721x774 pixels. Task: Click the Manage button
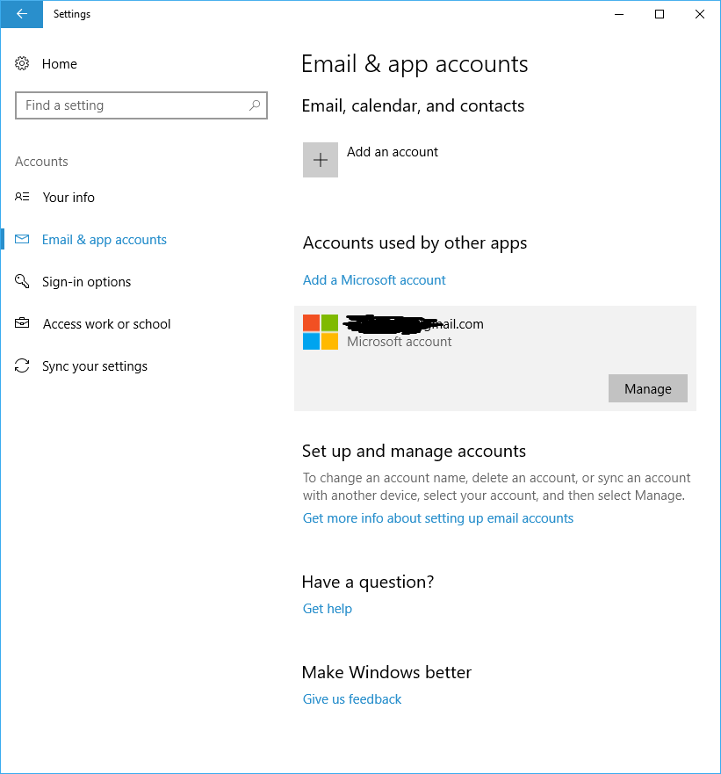click(x=647, y=388)
